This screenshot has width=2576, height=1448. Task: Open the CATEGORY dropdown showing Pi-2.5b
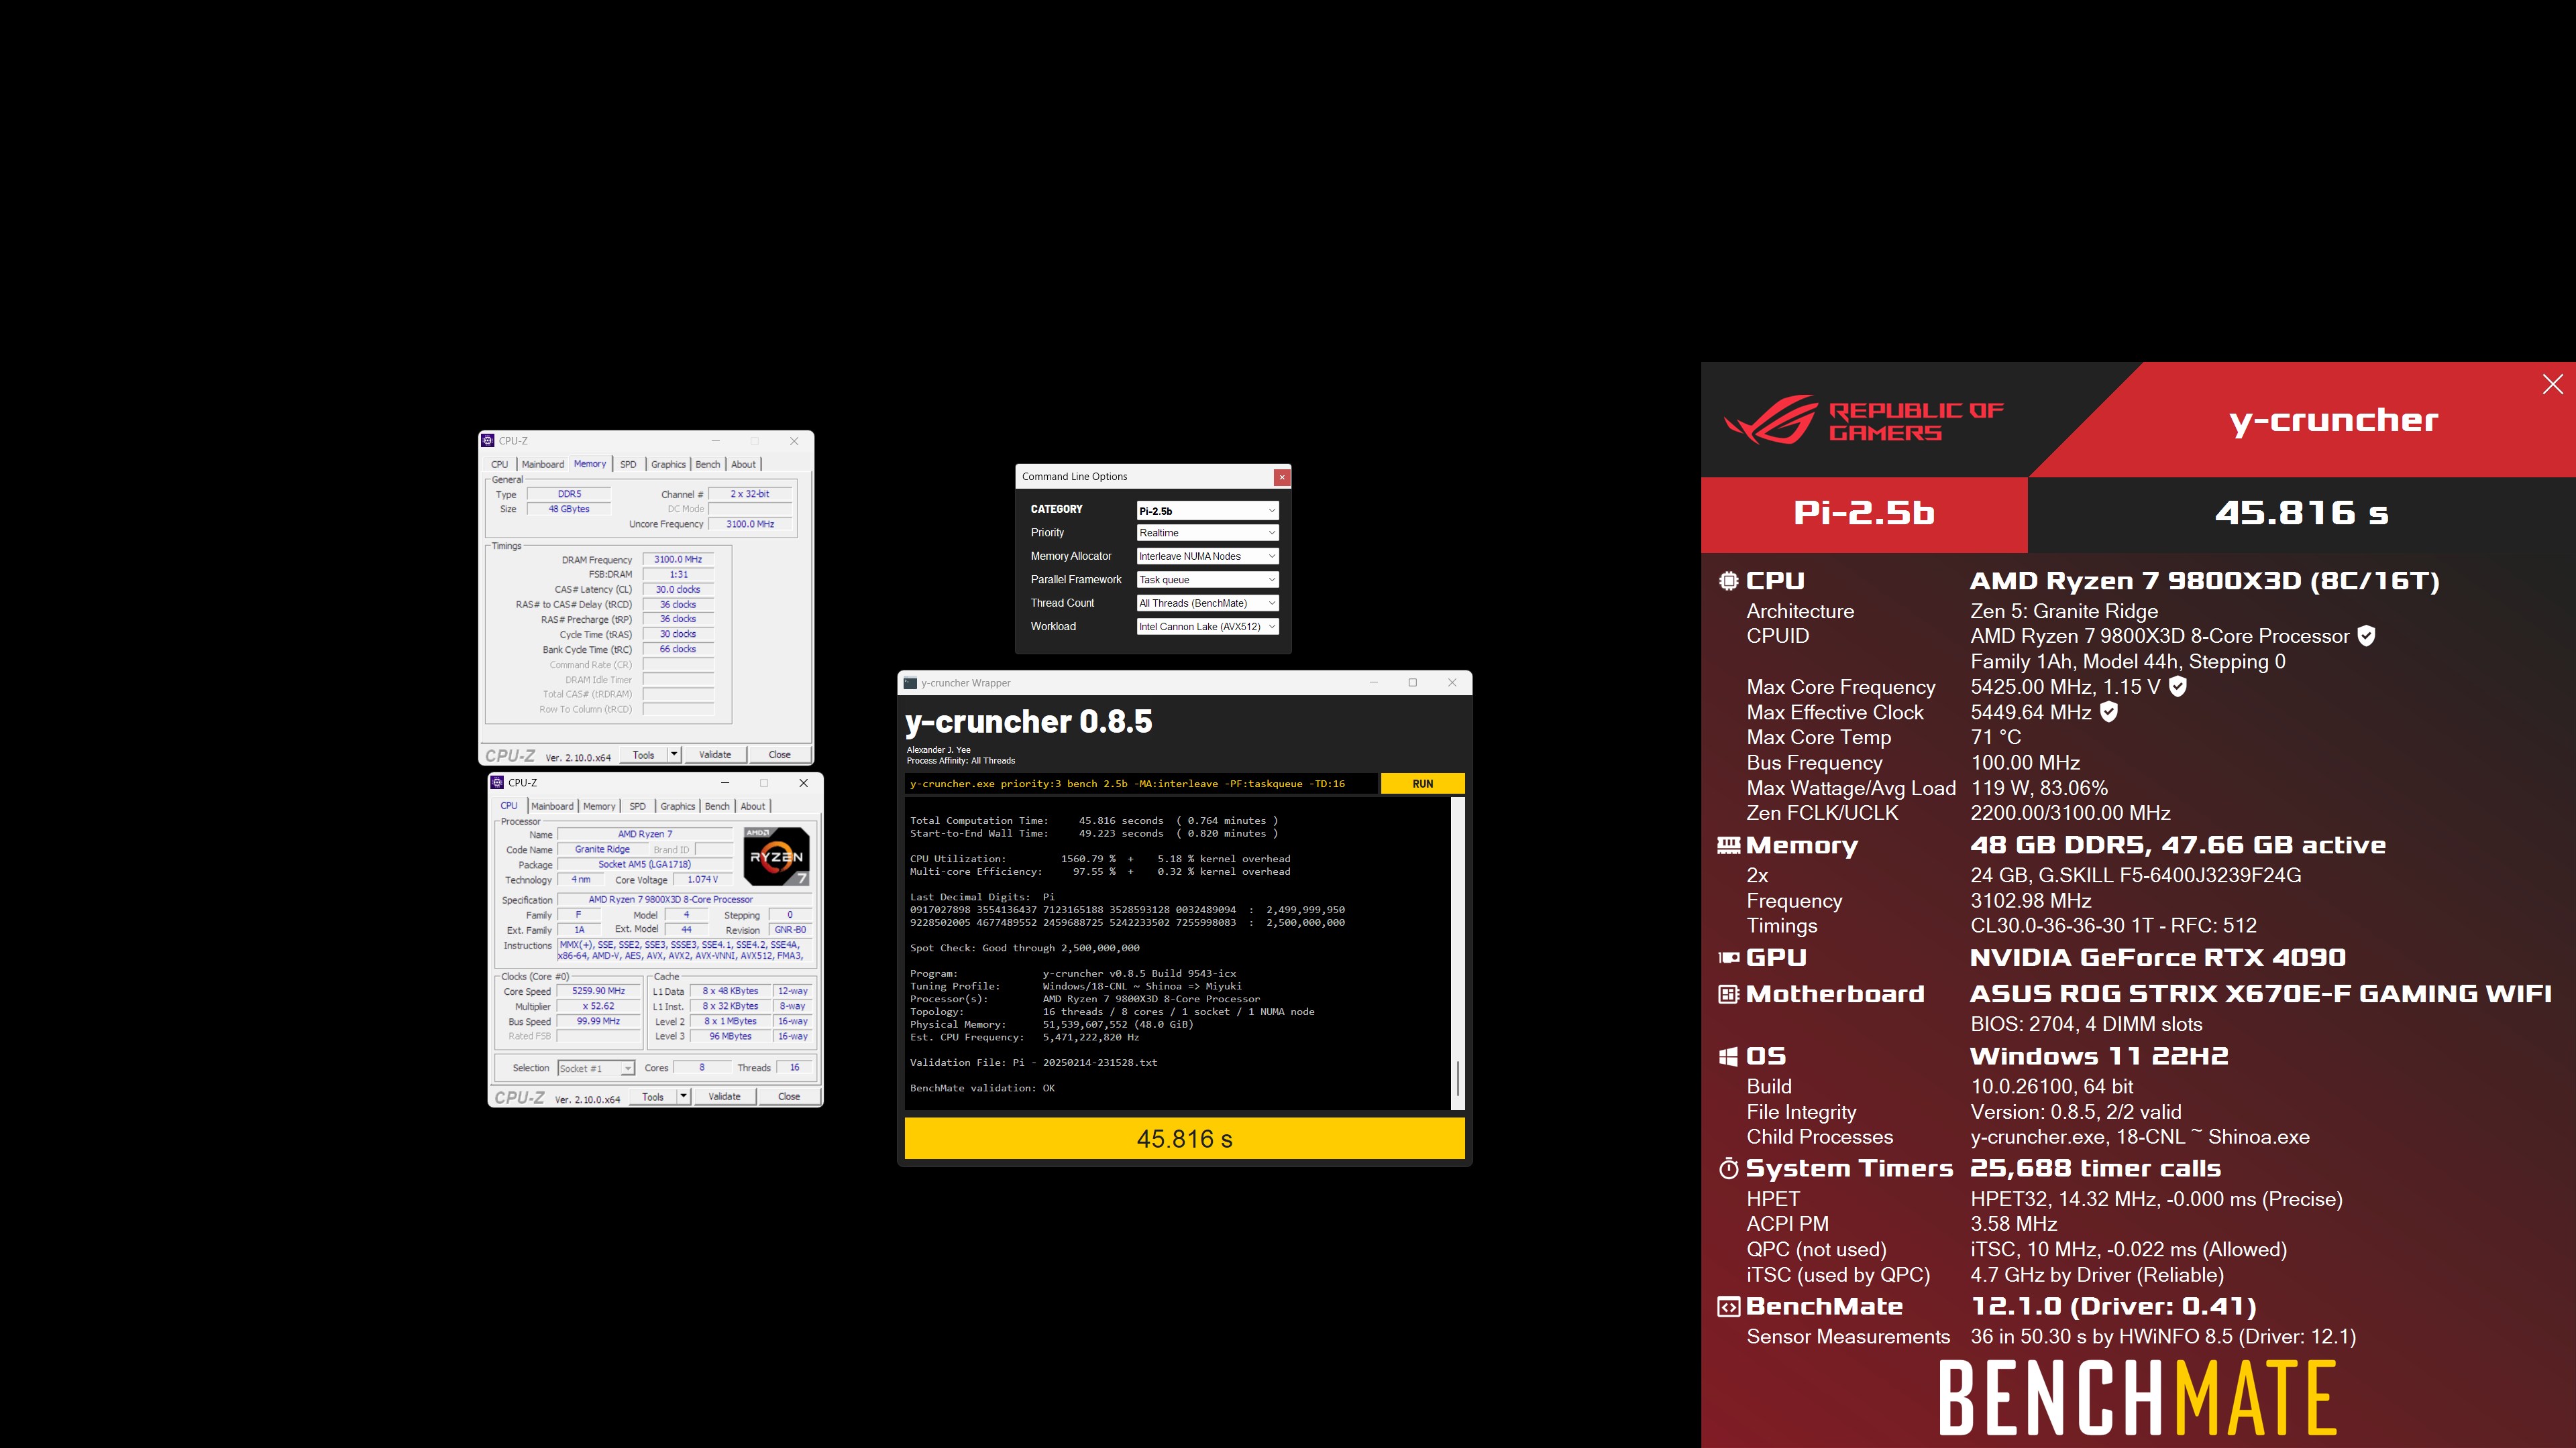[1207, 511]
